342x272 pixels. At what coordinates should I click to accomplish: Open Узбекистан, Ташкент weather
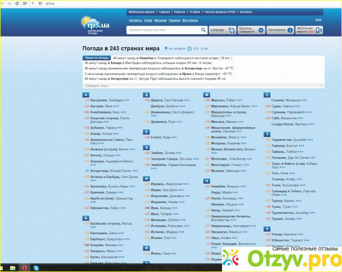click(x=290, y=240)
